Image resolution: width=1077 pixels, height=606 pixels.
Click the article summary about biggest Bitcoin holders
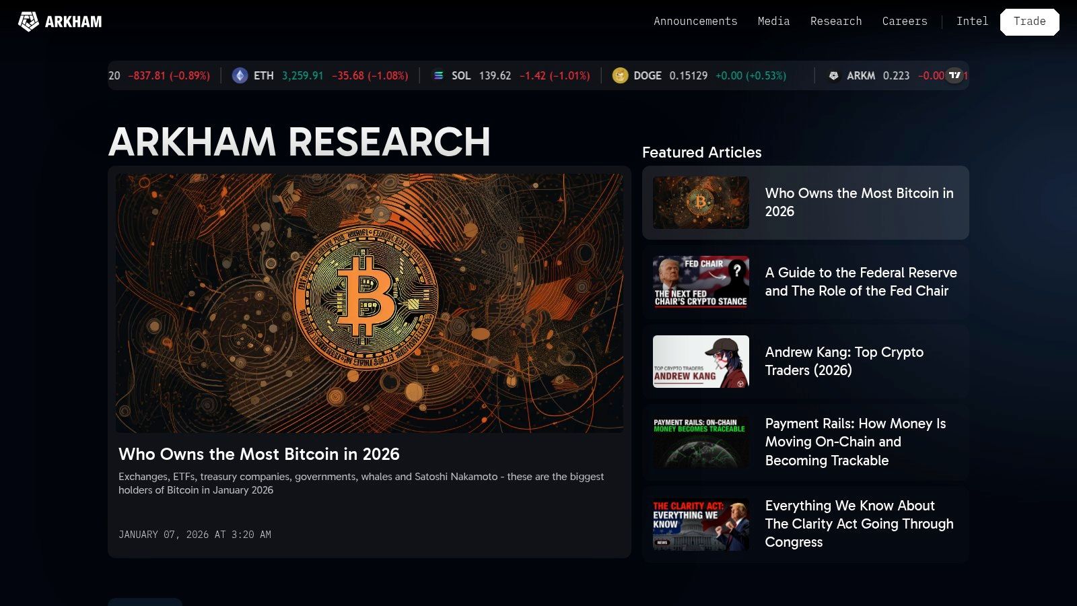[361, 483]
